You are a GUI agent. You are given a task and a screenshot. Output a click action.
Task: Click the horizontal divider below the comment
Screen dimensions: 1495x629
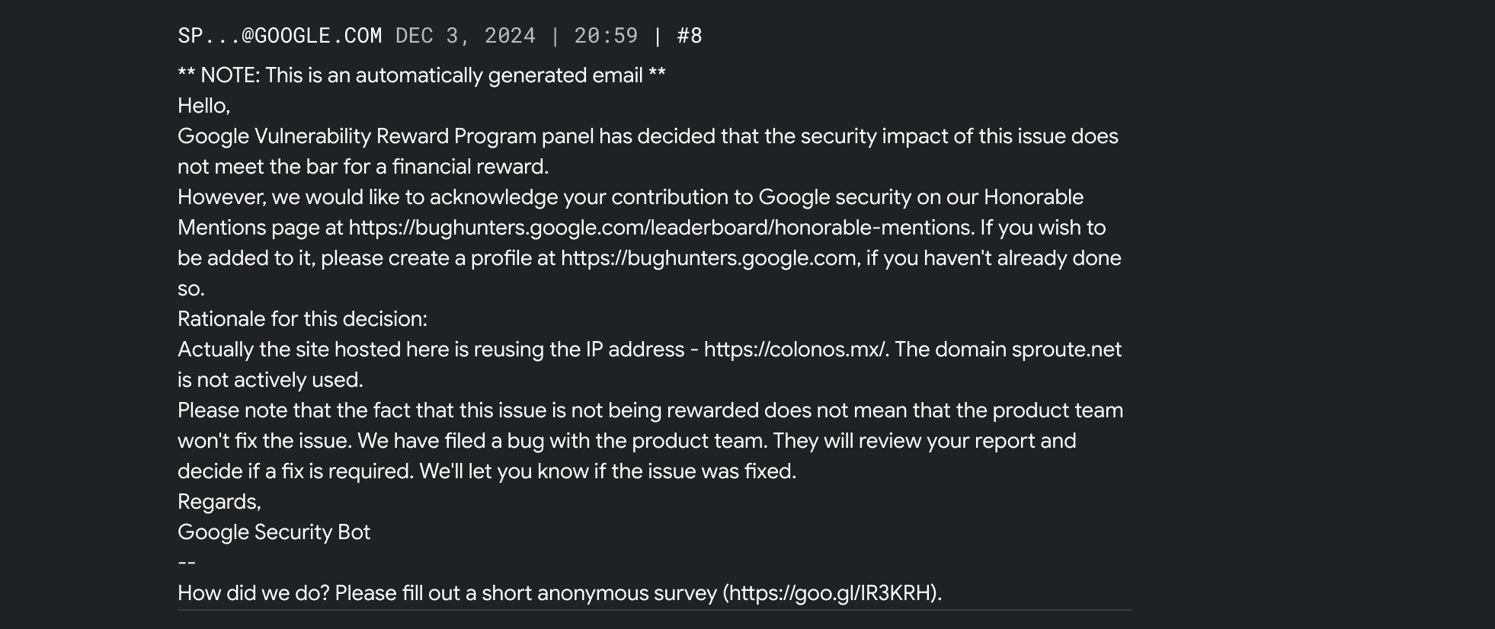[655, 610]
